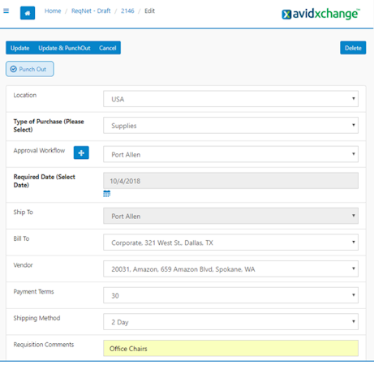Click the Payment Terms label
Image resolution: width=374 pixels, height=365 pixels.
(34, 291)
